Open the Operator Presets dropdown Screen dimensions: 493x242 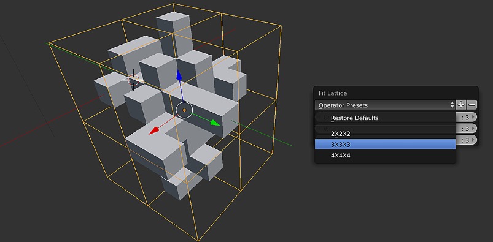tap(386, 105)
